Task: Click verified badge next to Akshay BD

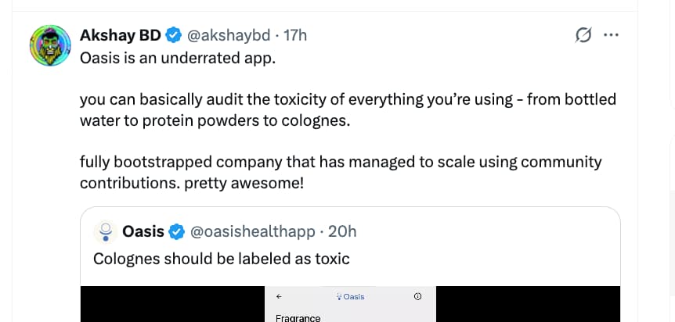Action: pyautogui.click(x=175, y=35)
